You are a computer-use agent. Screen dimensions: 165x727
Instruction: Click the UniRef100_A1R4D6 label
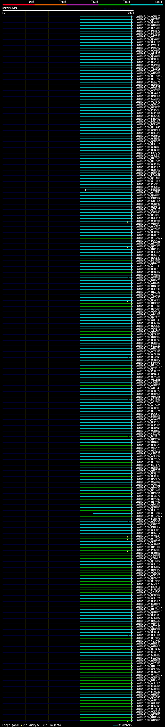click(x=148, y=720)
